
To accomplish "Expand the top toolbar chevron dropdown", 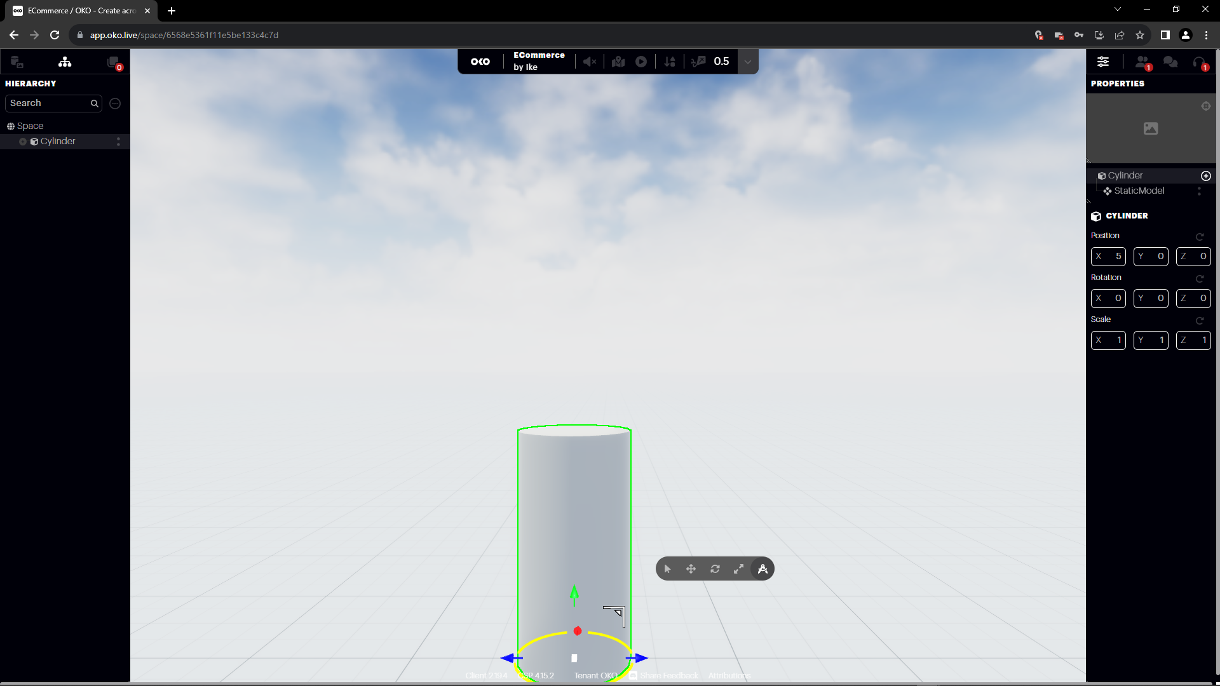I will [748, 61].
